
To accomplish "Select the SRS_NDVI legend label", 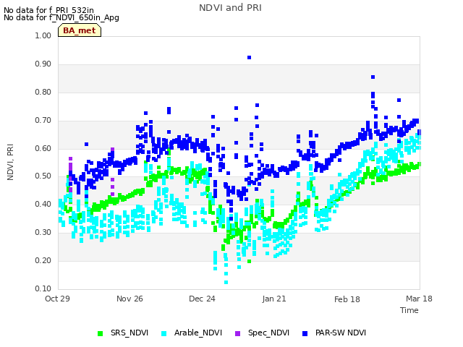I will [x=129, y=333].
